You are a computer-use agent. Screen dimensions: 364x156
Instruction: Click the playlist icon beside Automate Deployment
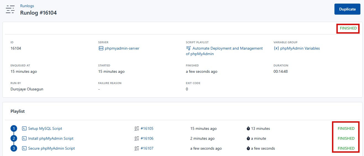188,48
